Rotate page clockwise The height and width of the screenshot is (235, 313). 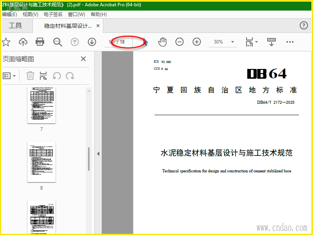tap(70, 76)
